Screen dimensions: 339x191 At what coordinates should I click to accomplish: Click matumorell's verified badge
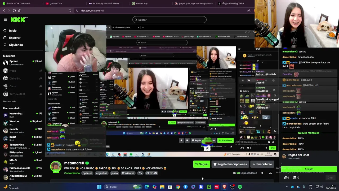(87, 163)
